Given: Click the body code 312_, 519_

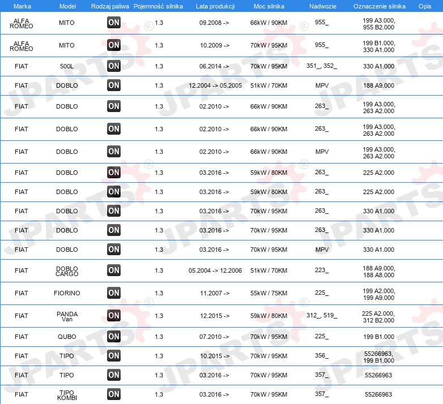Looking at the screenshot, I should pyautogui.click(x=322, y=315).
